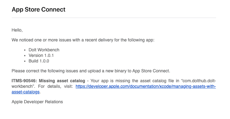Click the Apple Developer Relations signature
The height and width of the screenshot is (119, 230).
coord(37,102)
